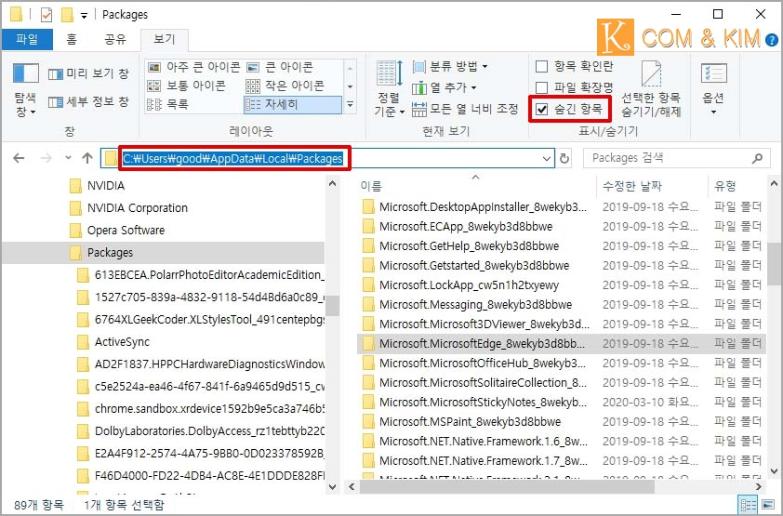The height and width of the screenshot is (516, 783).
Task: Open the 탐색 창 navigation pane dropdown
Action: coord(25,90)
